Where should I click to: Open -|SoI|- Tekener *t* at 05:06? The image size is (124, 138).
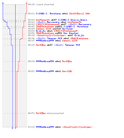coord(49,38)
